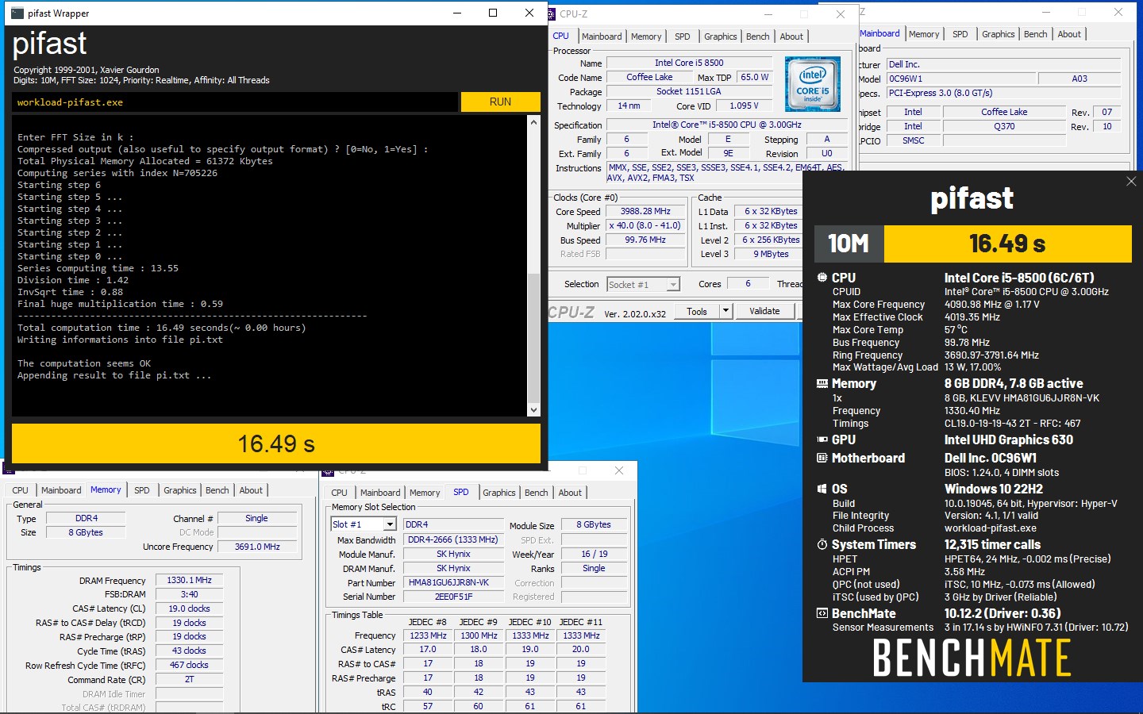
Task: Click the manufacturer field 'Dell Inc.' in mainboard window
Action: [1003, 64]
